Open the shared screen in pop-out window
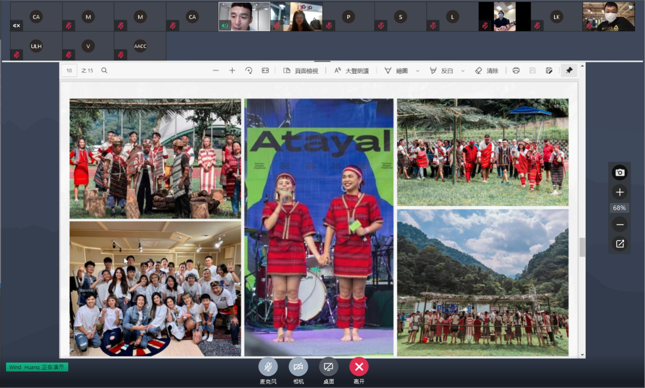 tap(620, 244)
